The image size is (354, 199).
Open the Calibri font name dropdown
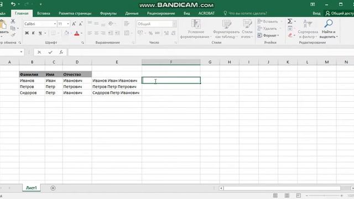pos(55,24)
